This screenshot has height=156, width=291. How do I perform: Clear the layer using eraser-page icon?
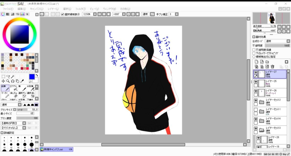[x=267, y=67]
